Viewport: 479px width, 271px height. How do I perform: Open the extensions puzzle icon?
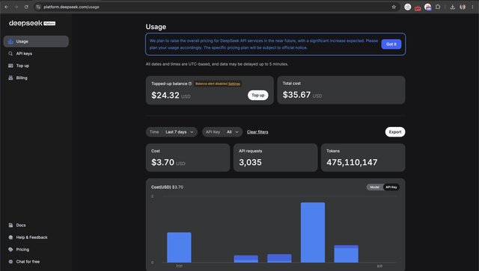438,7
